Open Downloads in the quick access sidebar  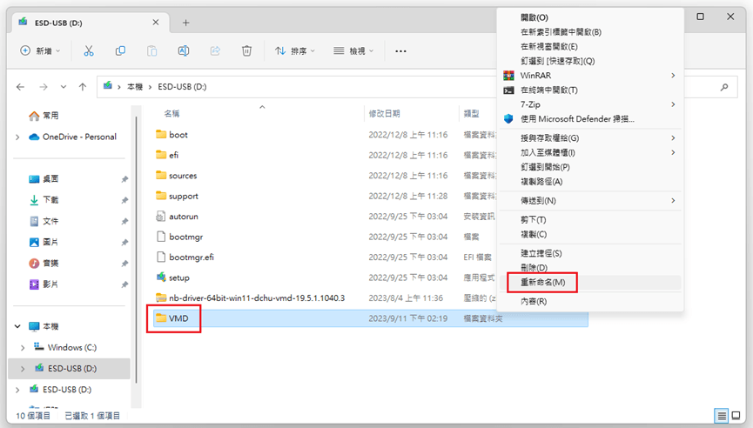pos(50,200)
